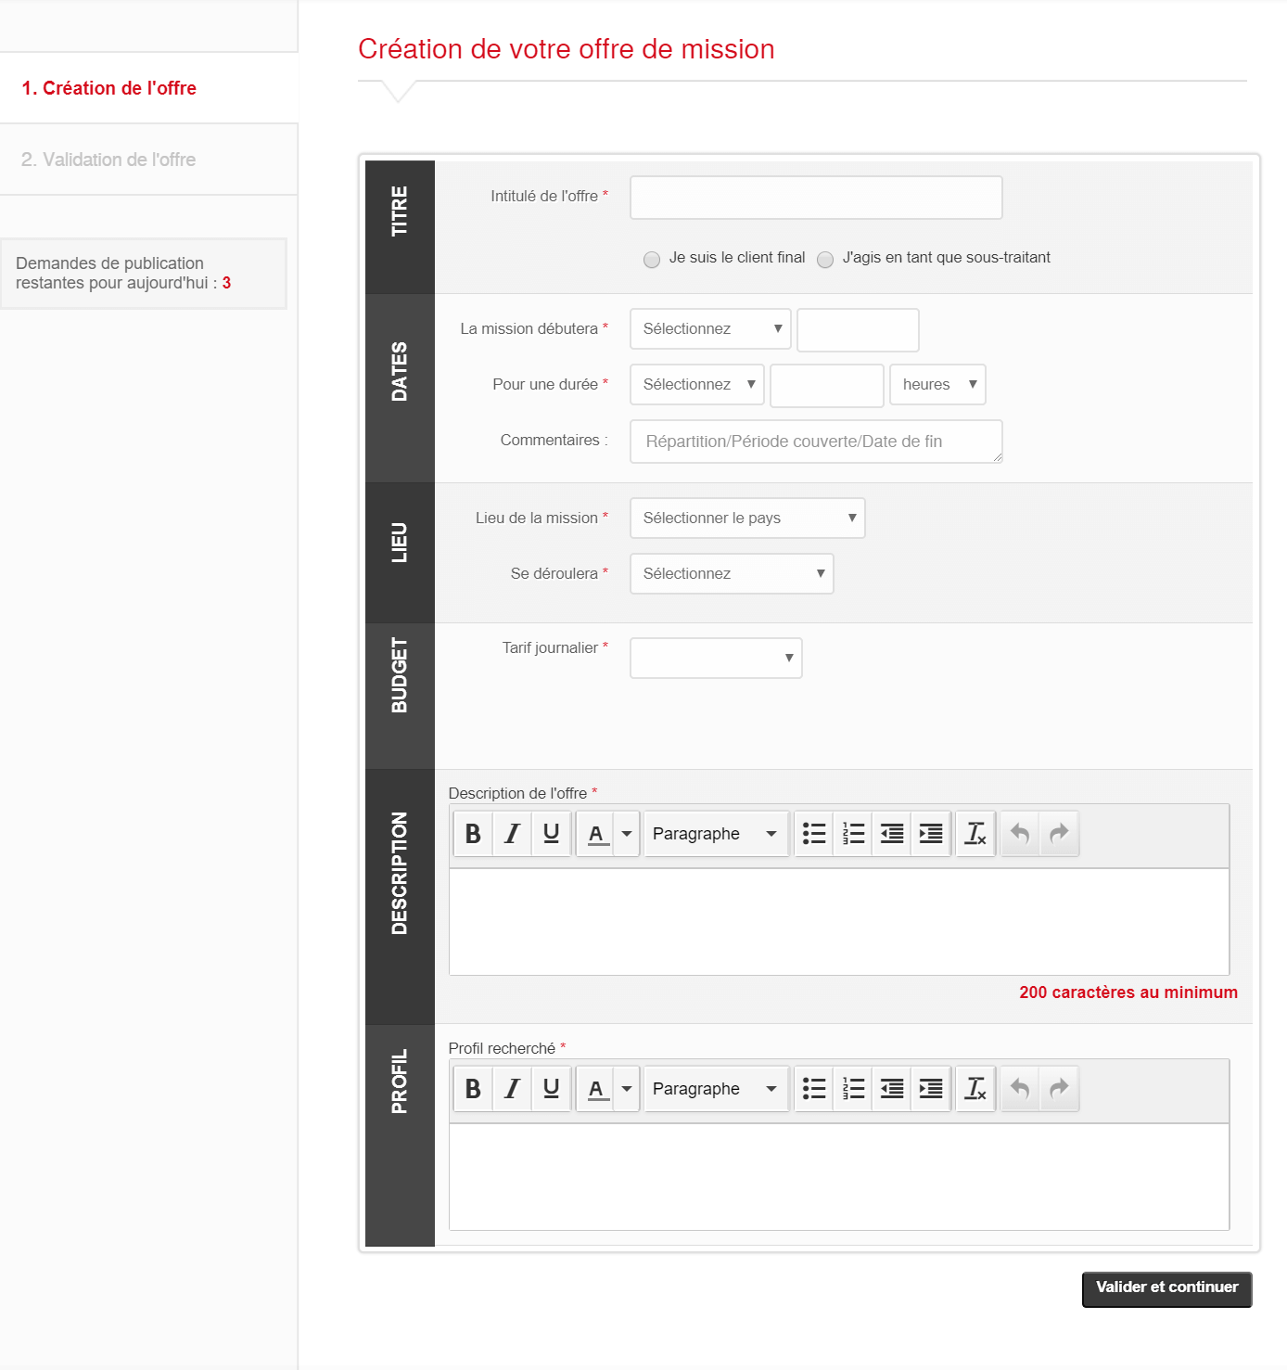Undo last action in Description editor

pyautogui.click(x=1020, y=834)
